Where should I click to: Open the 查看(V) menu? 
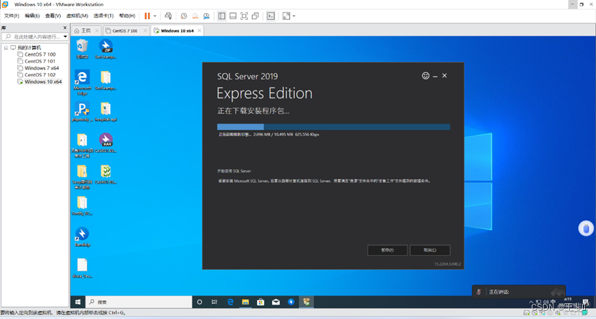click(x=53, y=16)
